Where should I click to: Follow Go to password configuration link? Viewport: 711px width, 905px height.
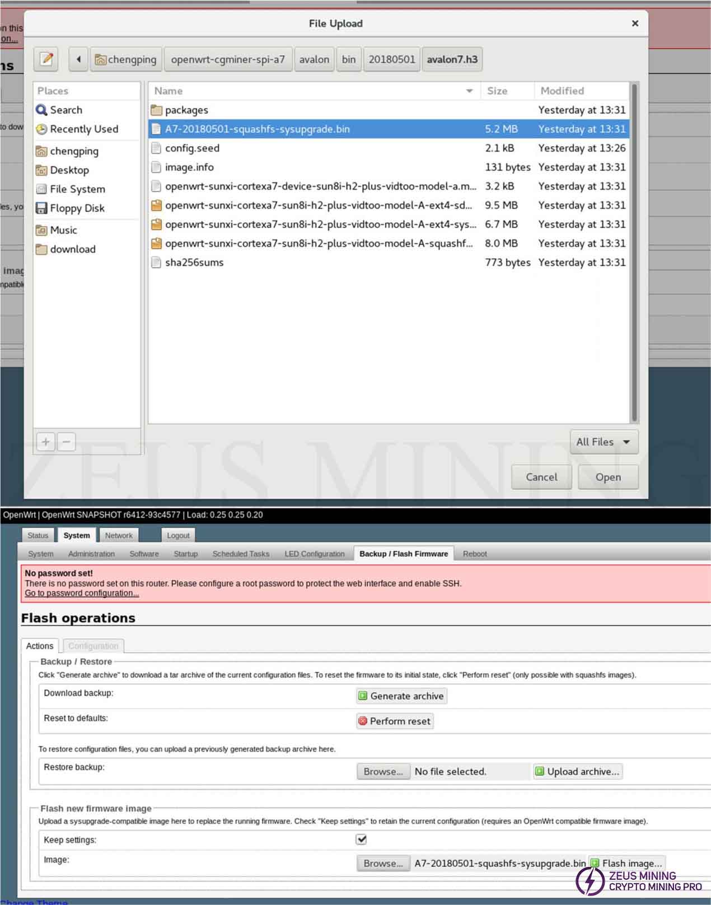pyautogui.click(x=82, y=593)
